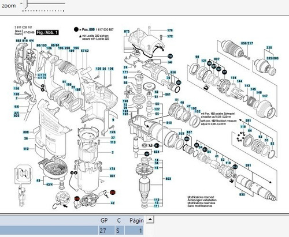Click part number 189 label
This screenshot has width=289, height=237.
(72, 51)
